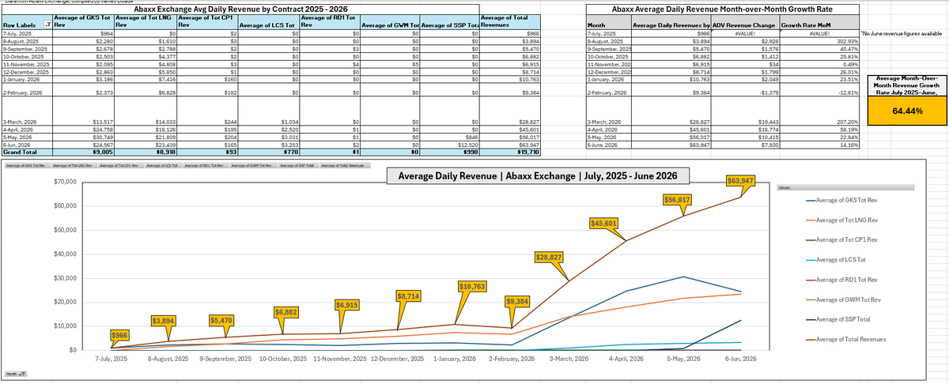Click the $10,763 data label callout

pos(473,285)
